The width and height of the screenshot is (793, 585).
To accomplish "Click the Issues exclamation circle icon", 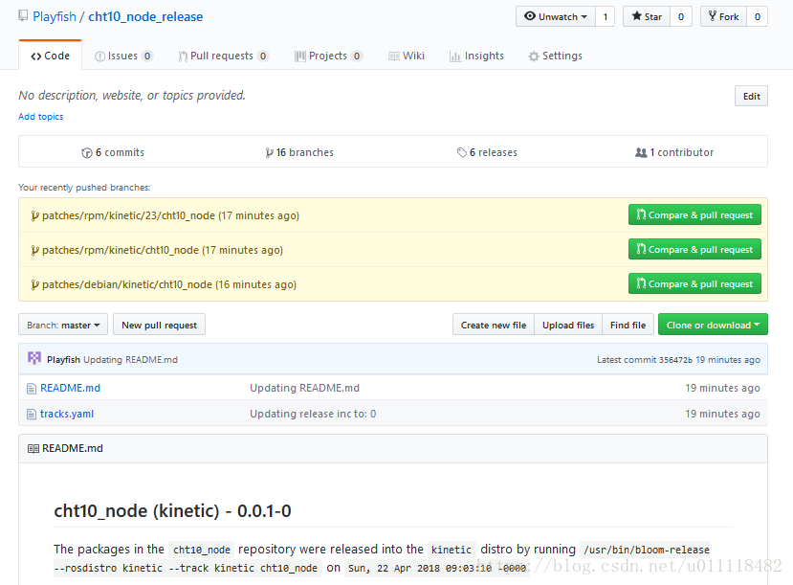I will pos(99,56).
